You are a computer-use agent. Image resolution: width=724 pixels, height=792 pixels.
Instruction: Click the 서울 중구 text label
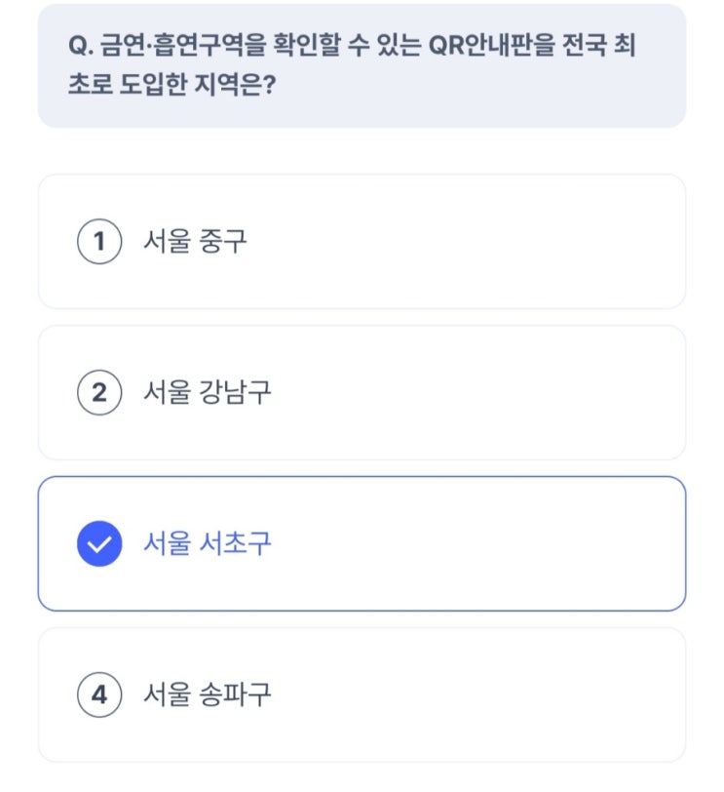[x=195, y=242]
